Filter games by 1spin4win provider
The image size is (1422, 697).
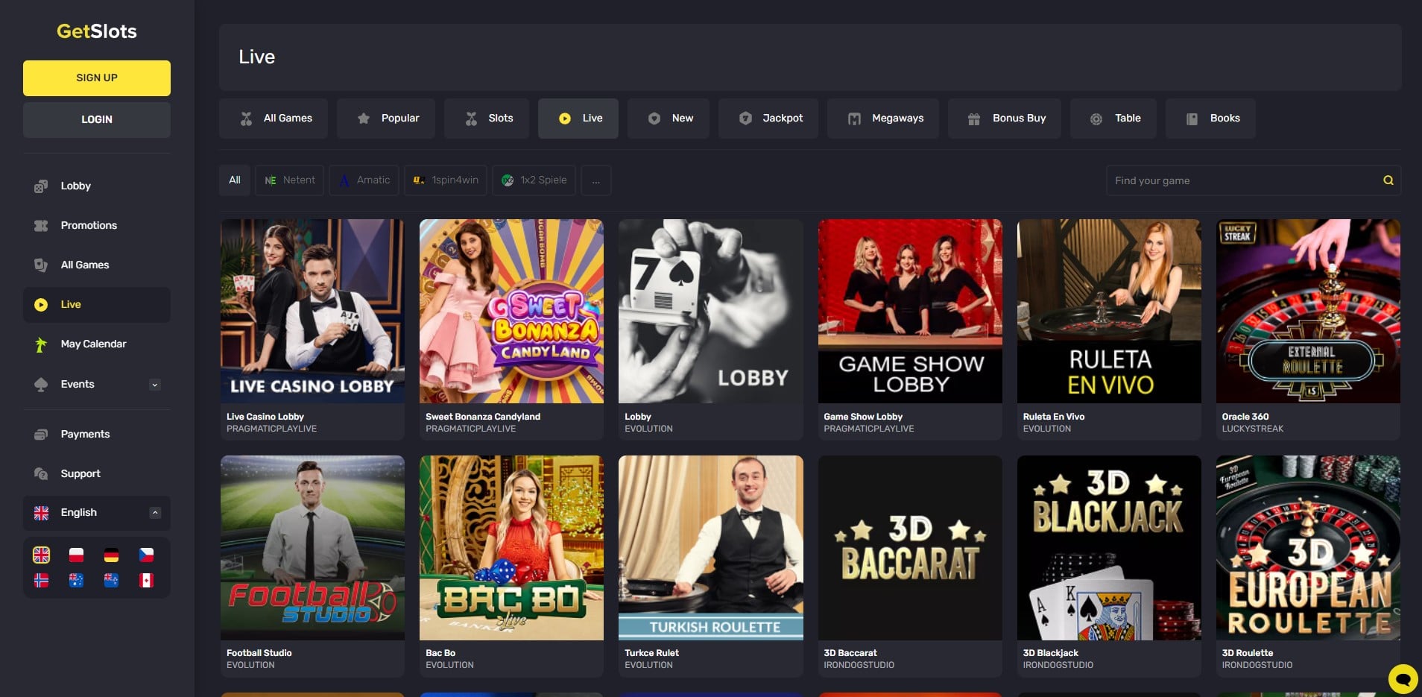(x=446, y=180)
